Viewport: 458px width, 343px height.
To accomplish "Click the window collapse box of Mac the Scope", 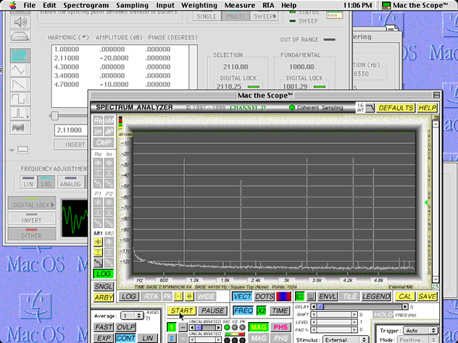I will (x=436, y=95).
